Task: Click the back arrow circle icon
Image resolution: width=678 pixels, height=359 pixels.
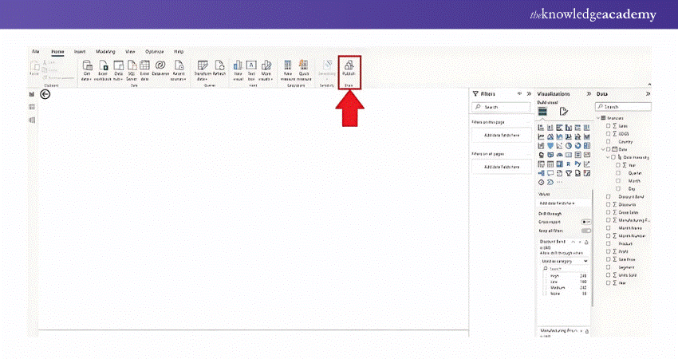Action: point(45,94)
